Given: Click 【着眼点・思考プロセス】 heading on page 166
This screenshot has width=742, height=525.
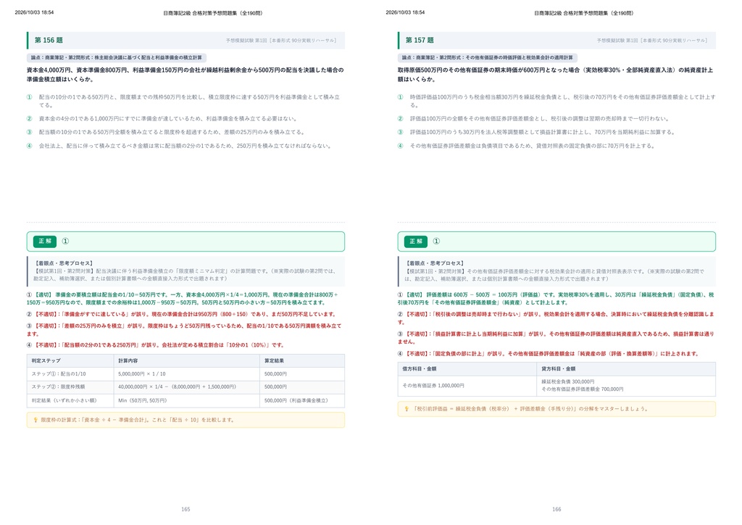Looking at the screenshot, I should pos(435,263).
